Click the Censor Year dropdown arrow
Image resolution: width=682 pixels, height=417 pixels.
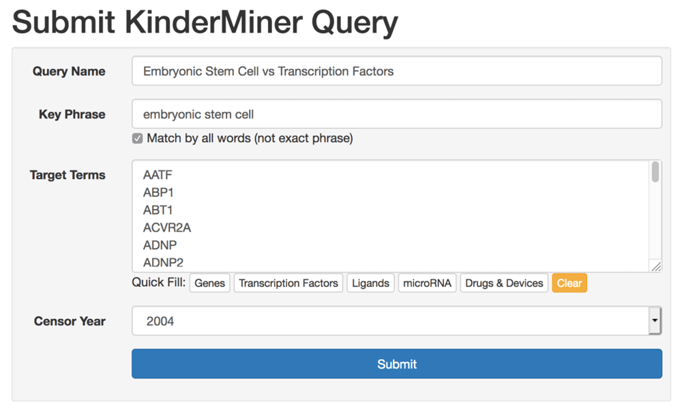click(655, 321)
